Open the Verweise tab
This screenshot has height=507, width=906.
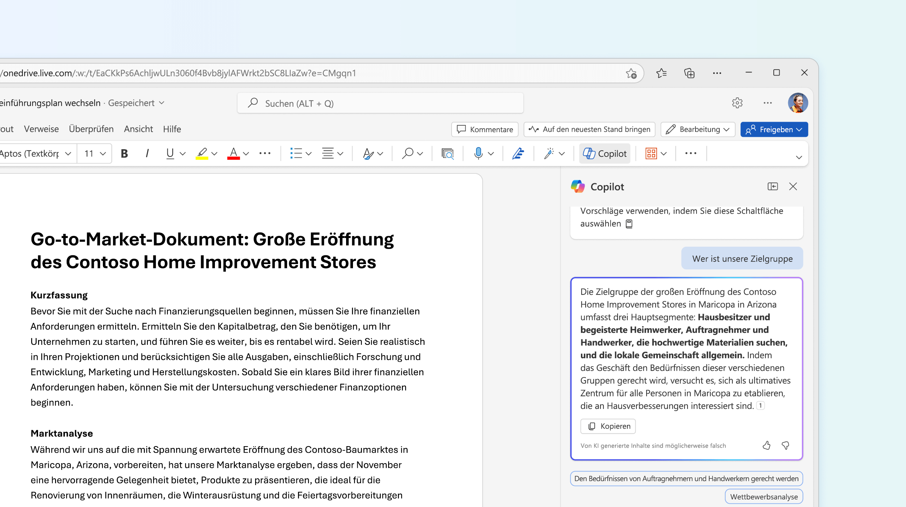coord(41,129)
